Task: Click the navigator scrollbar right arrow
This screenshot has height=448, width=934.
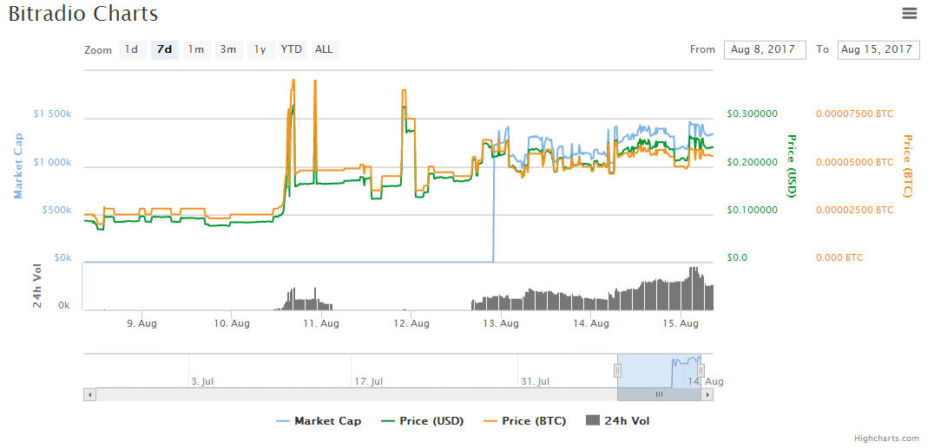Action: [x=707, y=394]
